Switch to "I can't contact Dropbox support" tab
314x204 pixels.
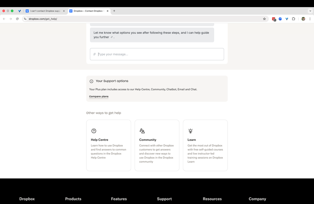click(44, 11)
